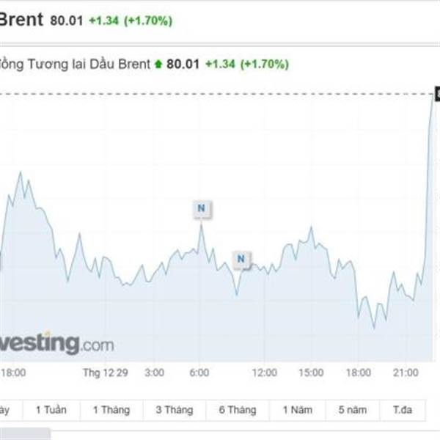This screenshot has height=440, width=440.
Task: Switch to the 6 Tháng range
Action: click(x=238, y=410)
